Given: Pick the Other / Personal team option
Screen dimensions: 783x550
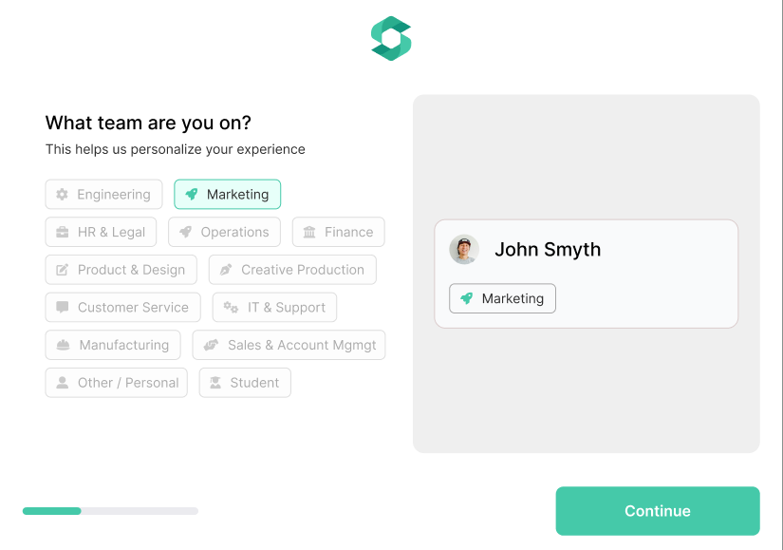Looking at the screenshot, I should 117,383.
